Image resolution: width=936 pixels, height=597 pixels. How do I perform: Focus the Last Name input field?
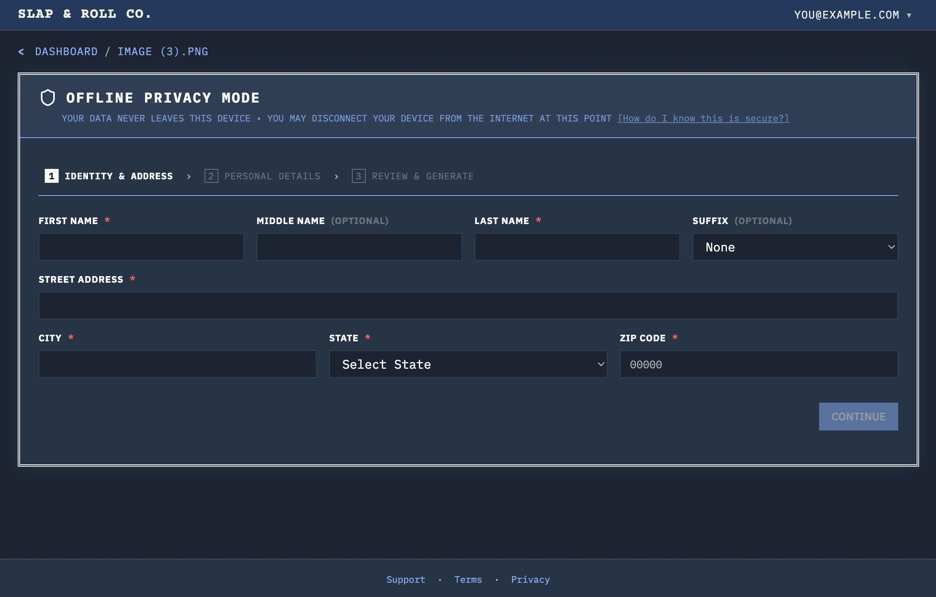(577, 247)
